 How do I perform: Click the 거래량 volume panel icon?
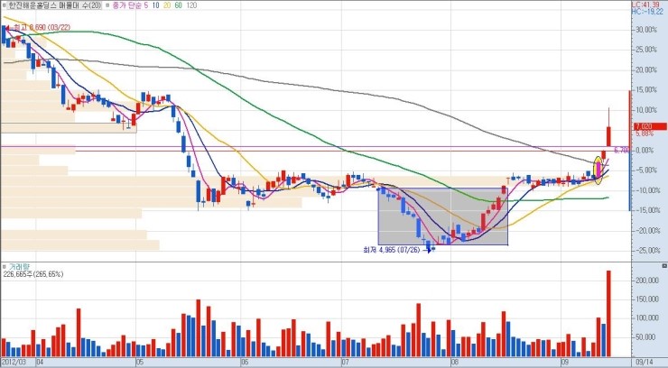pyautogui.click(x=5, y=267)
